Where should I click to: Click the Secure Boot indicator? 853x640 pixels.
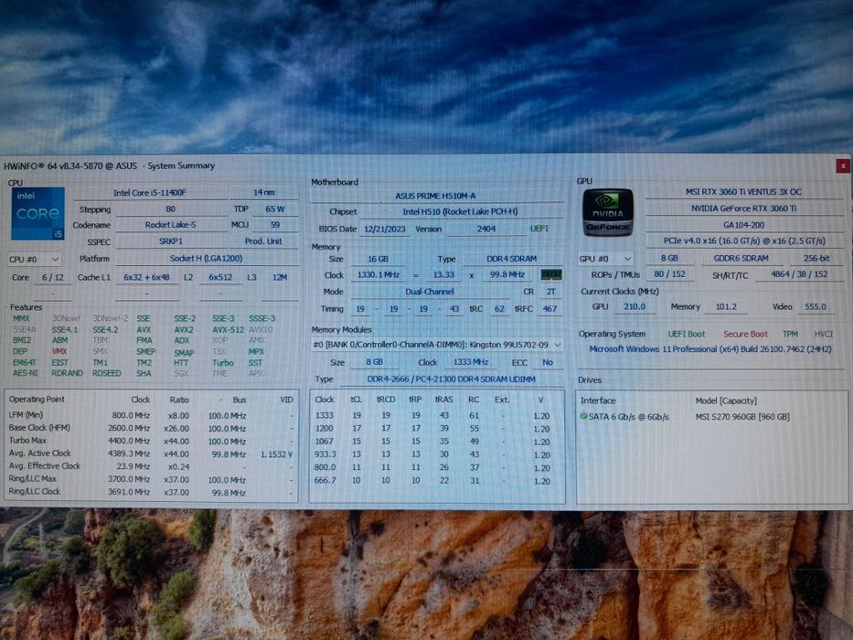point(745,334)
